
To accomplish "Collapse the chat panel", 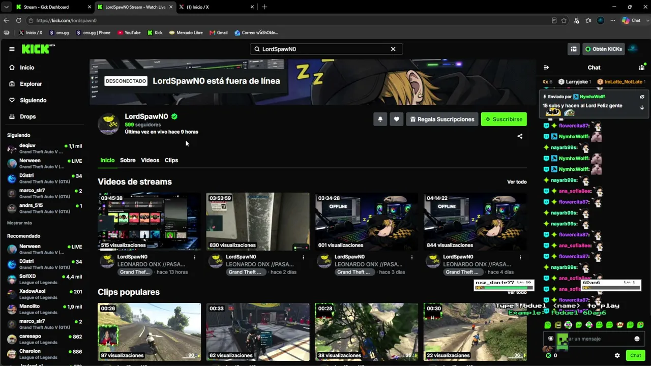I will (x=546, y=68).
